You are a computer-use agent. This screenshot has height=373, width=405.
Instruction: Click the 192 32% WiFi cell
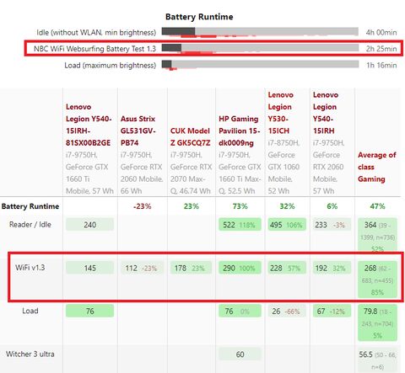332,268
